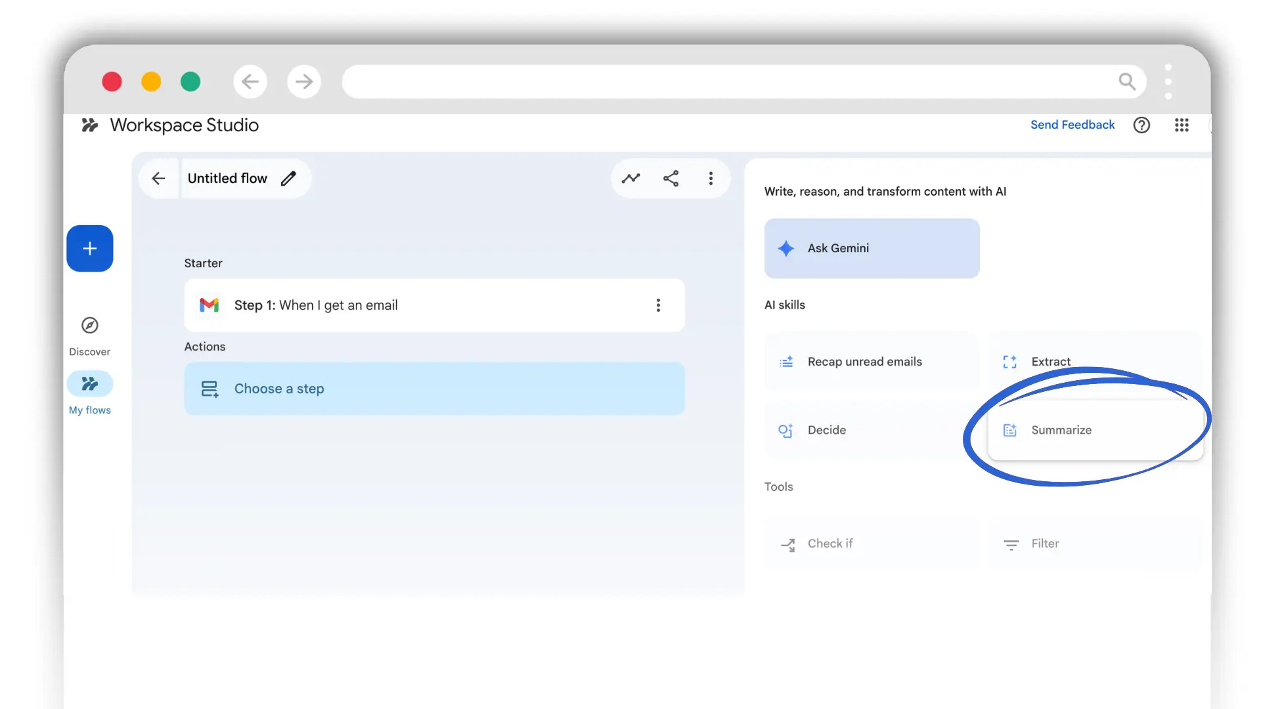This screenshot has height=709, width=1261.
Task: Open Step 1 three-dot options menu
Action: [658, 305]
